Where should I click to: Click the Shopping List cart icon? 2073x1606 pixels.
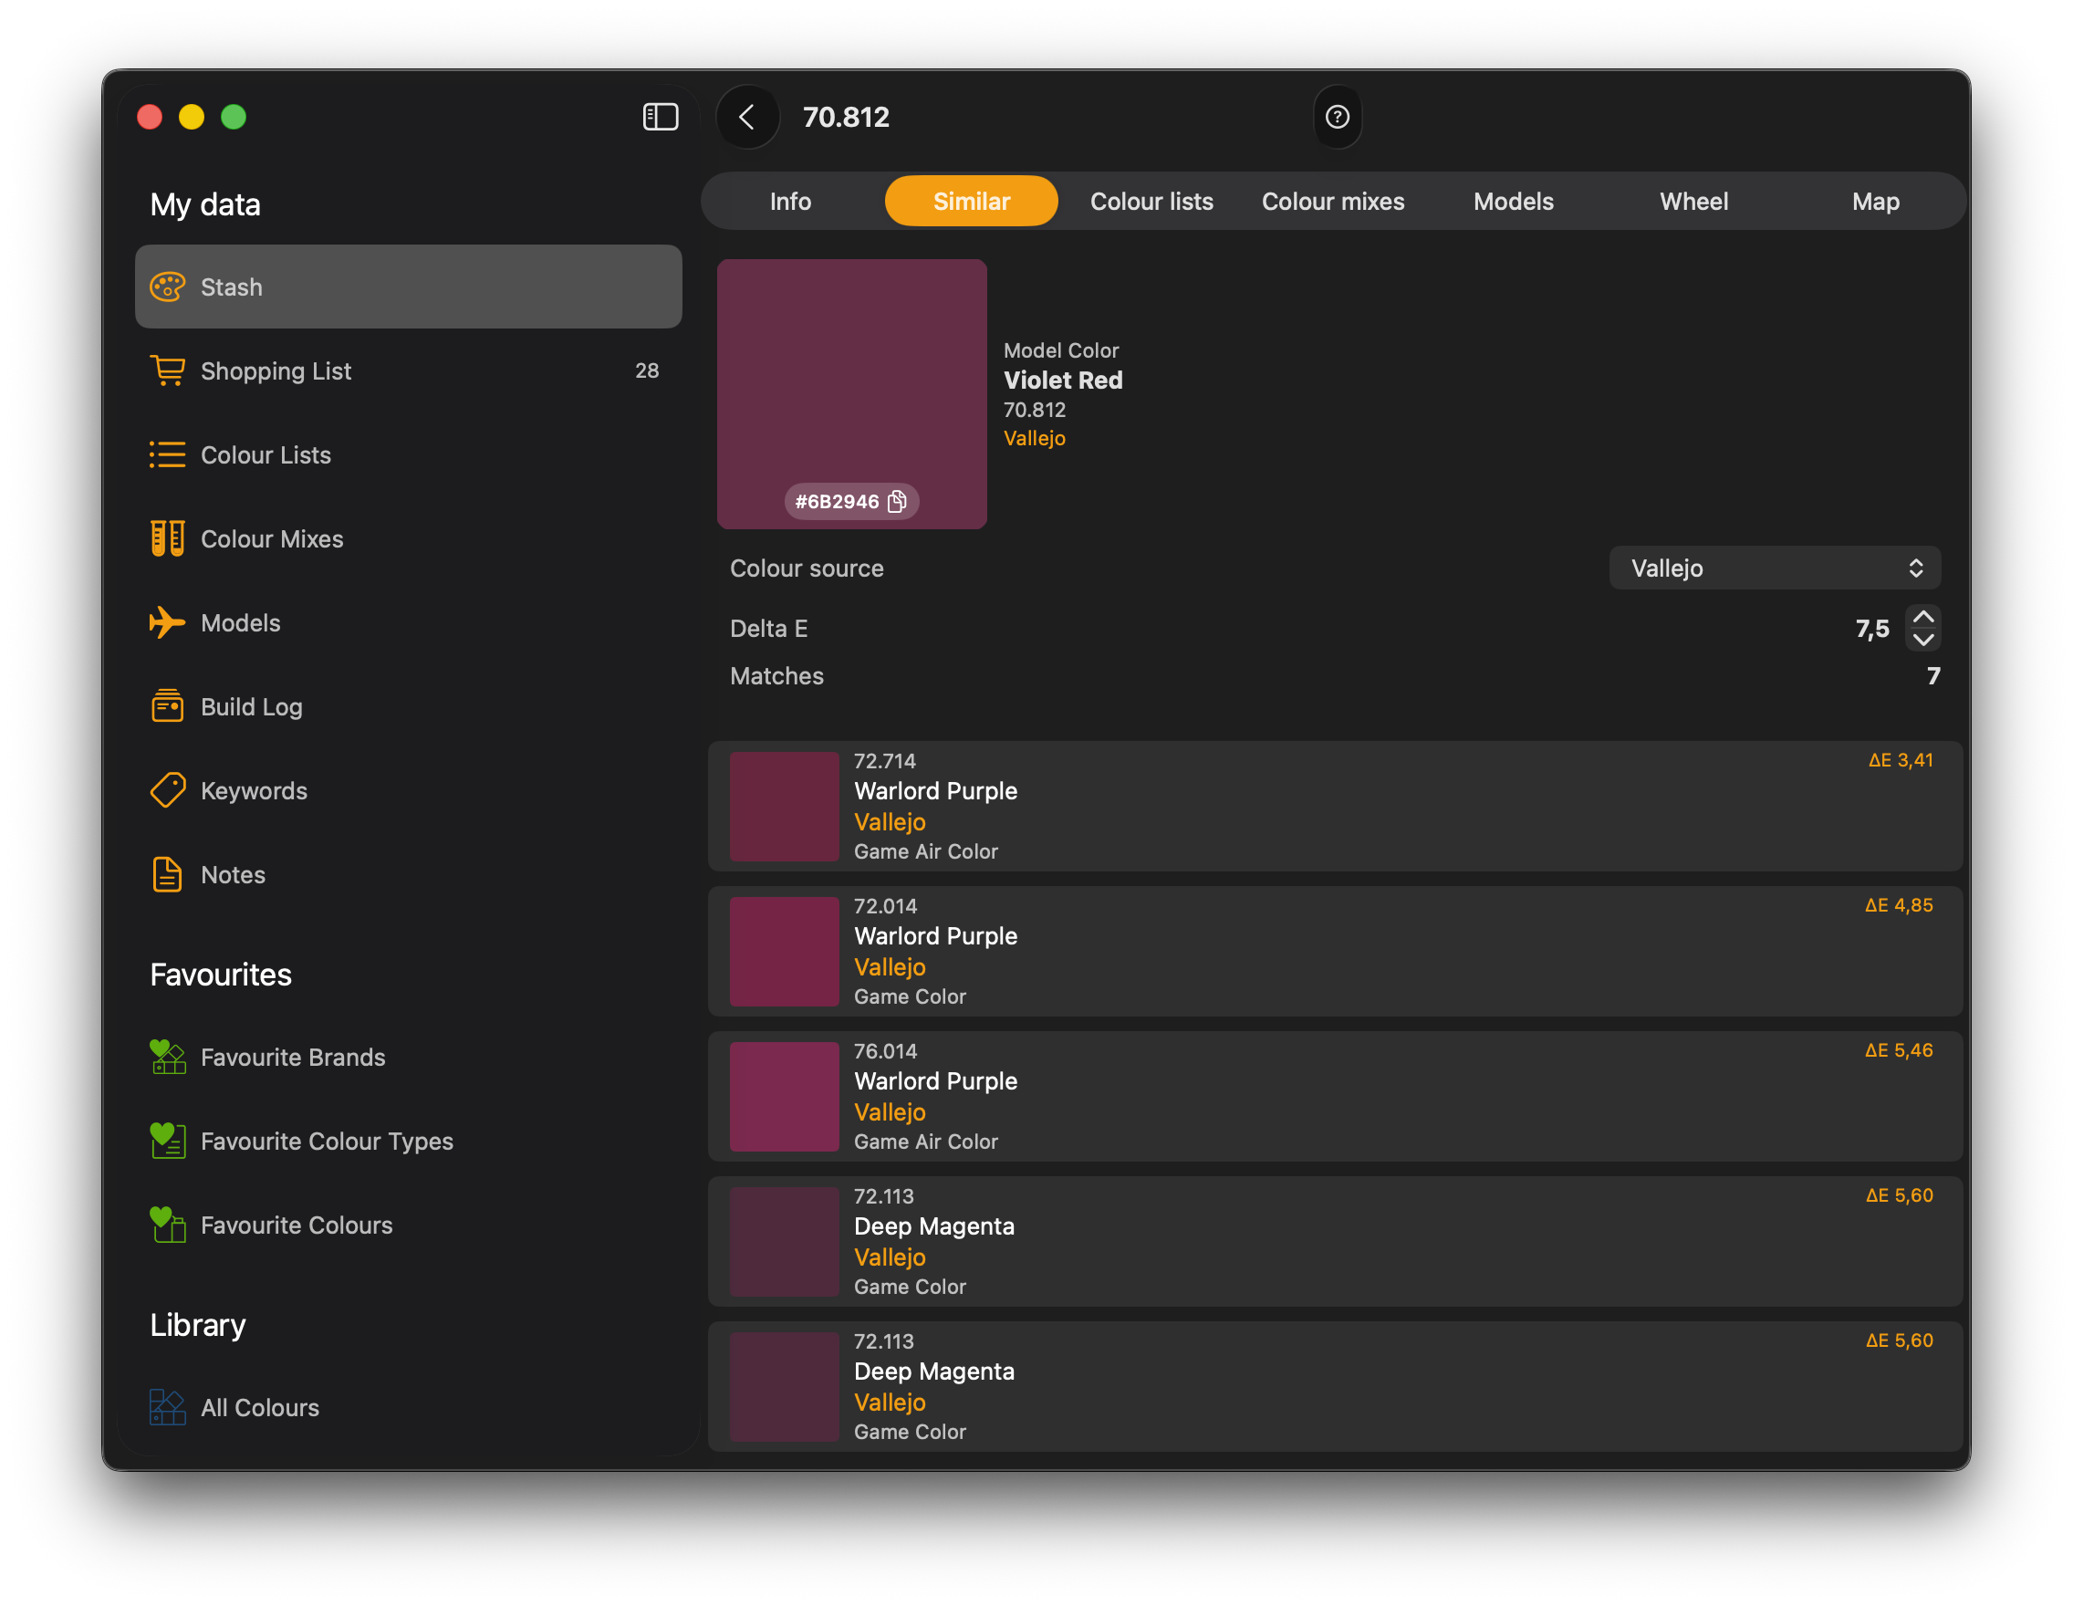point(168,370)
